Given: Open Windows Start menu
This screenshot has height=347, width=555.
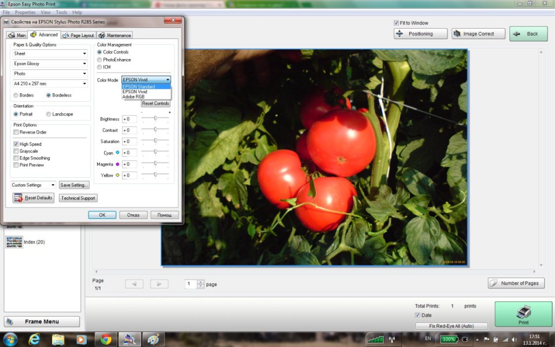Looking at the screenshot, I should pos(10,339).
